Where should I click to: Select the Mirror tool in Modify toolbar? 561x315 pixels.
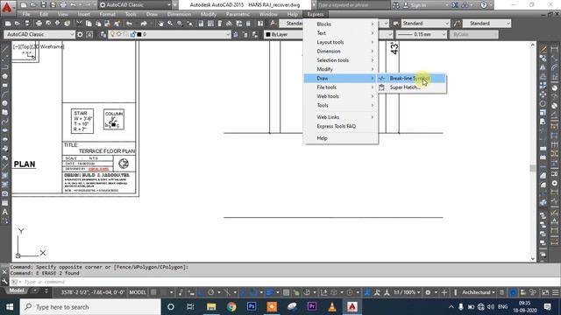tap(543, 67)
